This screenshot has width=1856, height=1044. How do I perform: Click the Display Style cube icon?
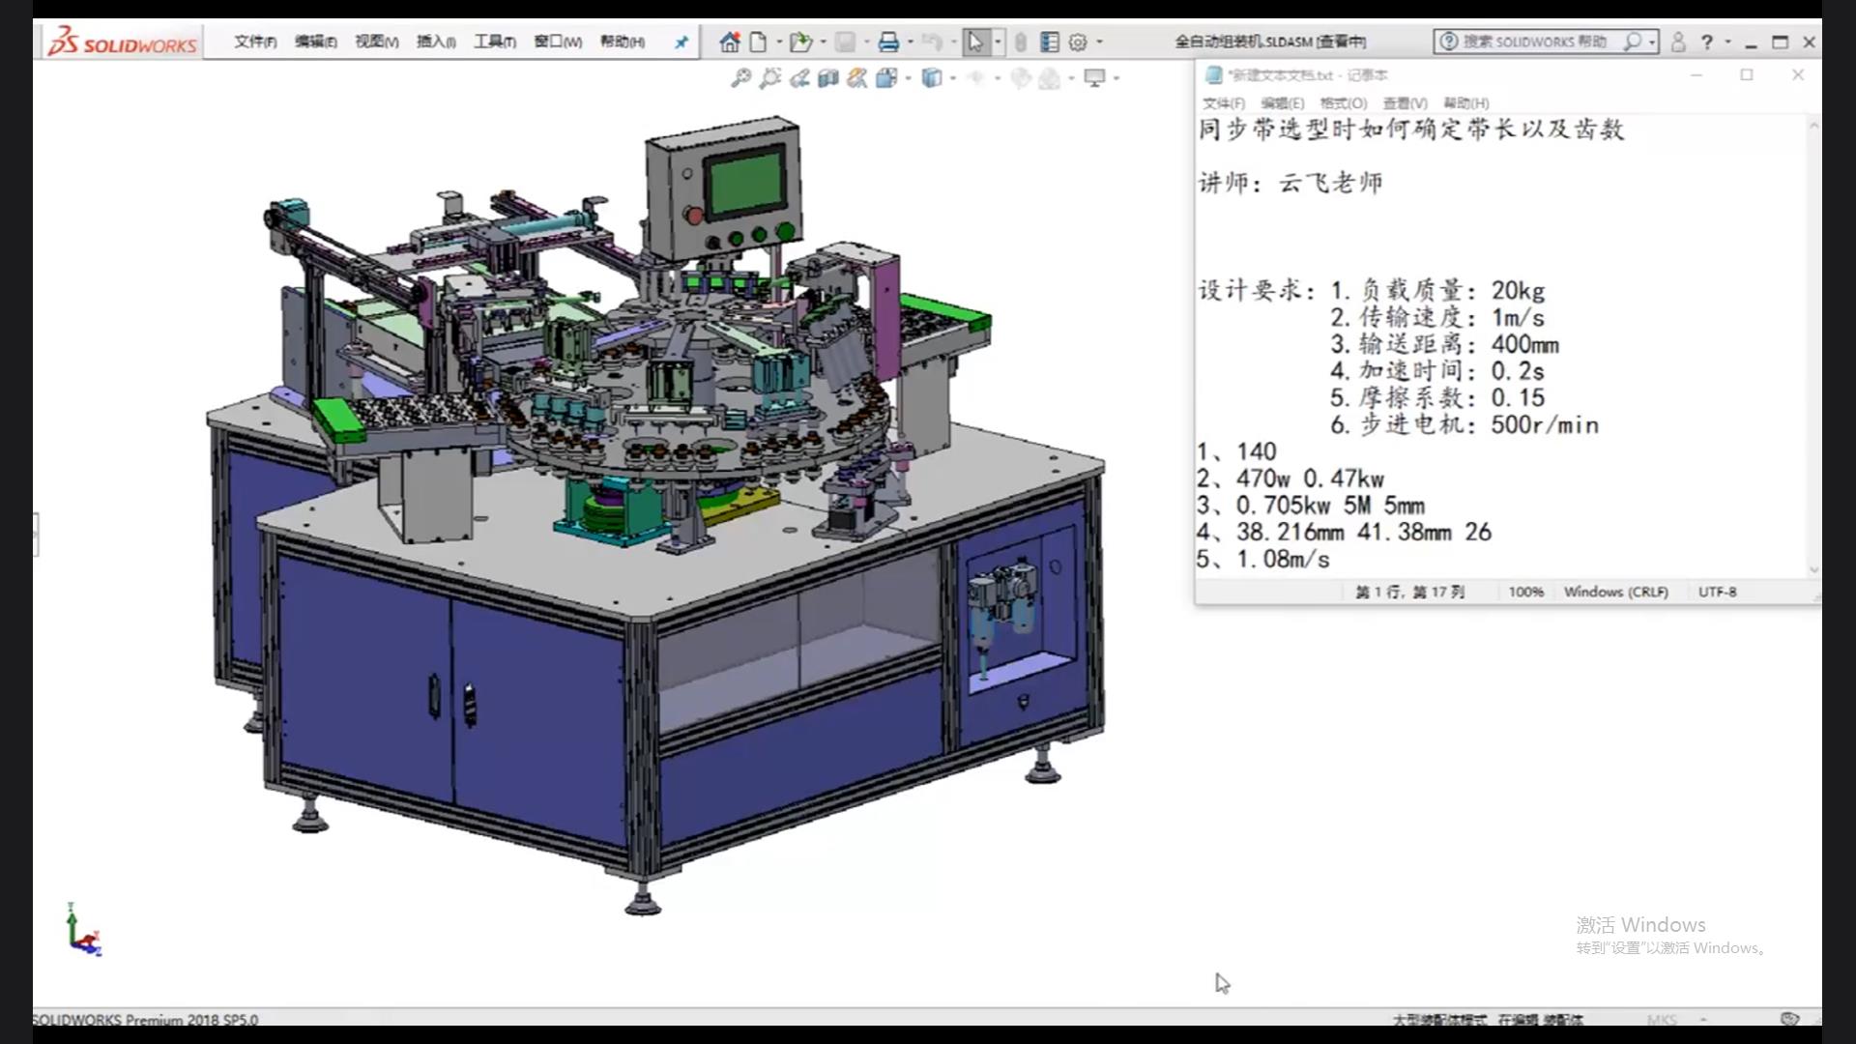932,78
